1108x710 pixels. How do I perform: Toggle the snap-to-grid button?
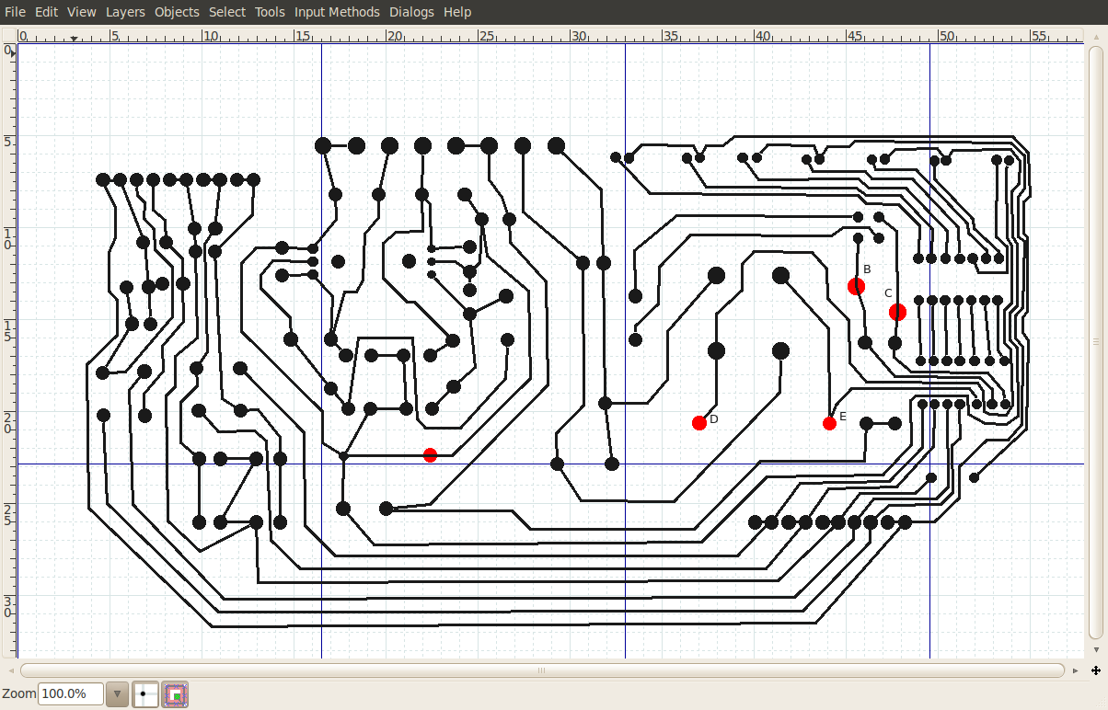[x=145, y=694]
